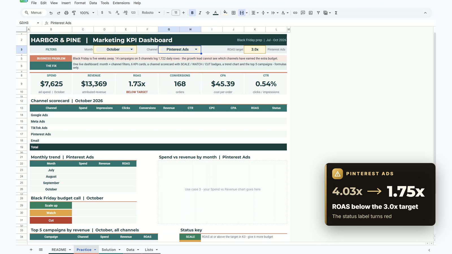Click the add sheet plus button
The image size is (452, 254).
coord(31,249)
